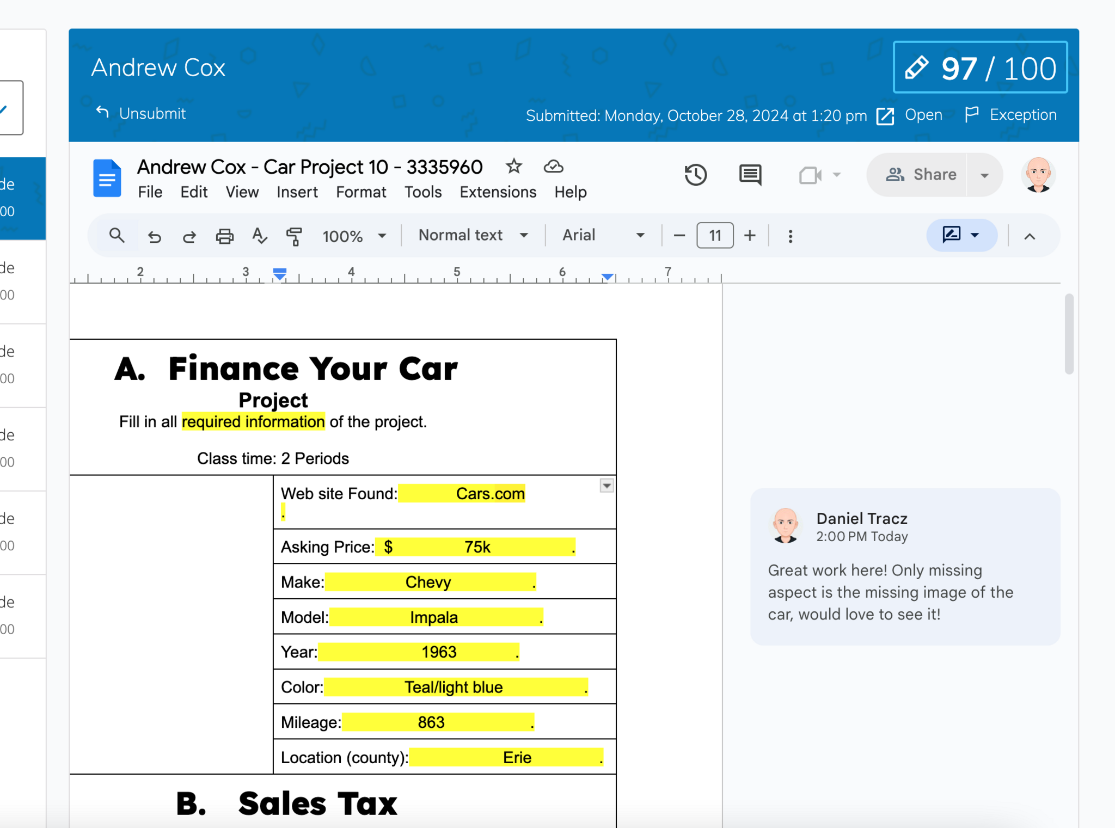Click the undo arrow icon
1115x828 pixels.
155,236
